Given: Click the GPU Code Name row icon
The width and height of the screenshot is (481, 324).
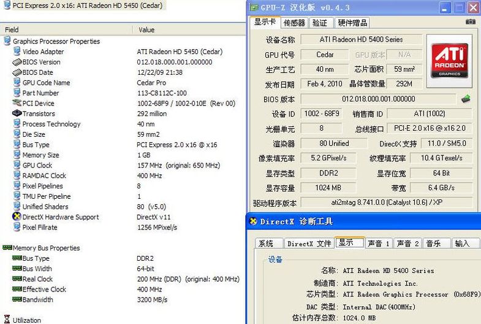Looking at the screenshot, I should [x=17, y=82].
